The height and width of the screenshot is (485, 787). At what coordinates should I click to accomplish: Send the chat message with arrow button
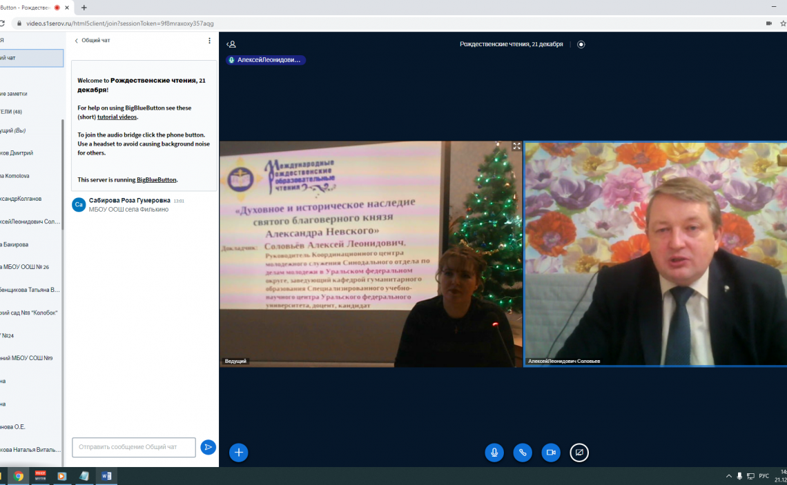208,447
